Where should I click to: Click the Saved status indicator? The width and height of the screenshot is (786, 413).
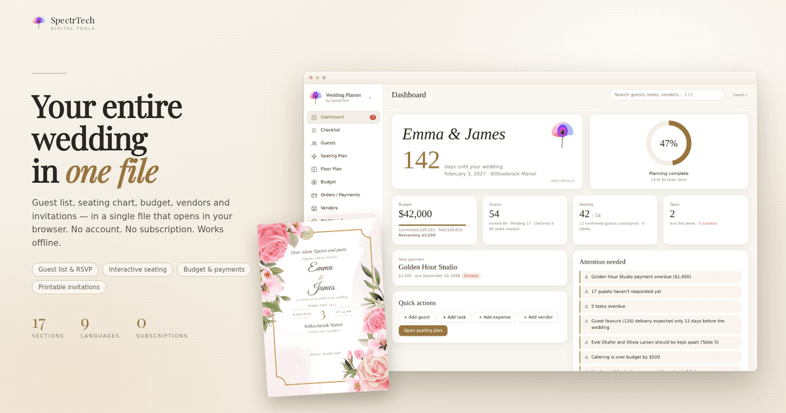[741, 95]
